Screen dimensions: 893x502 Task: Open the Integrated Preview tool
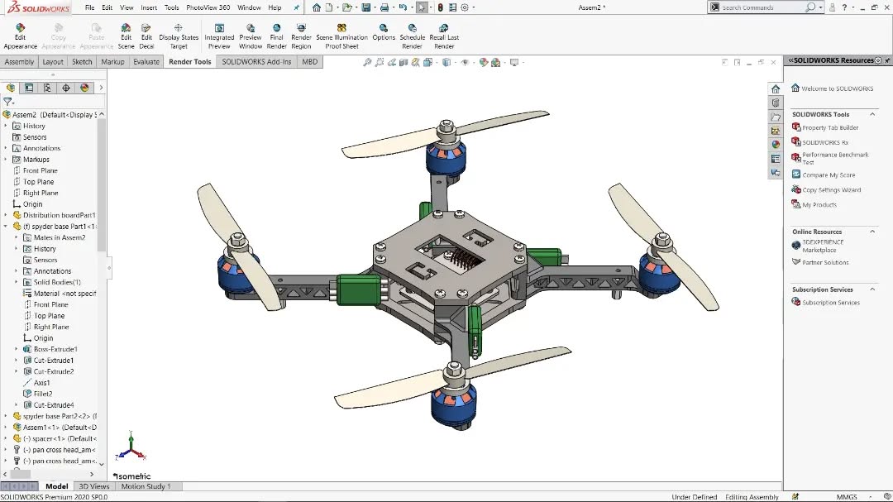(x=219, y=36)
